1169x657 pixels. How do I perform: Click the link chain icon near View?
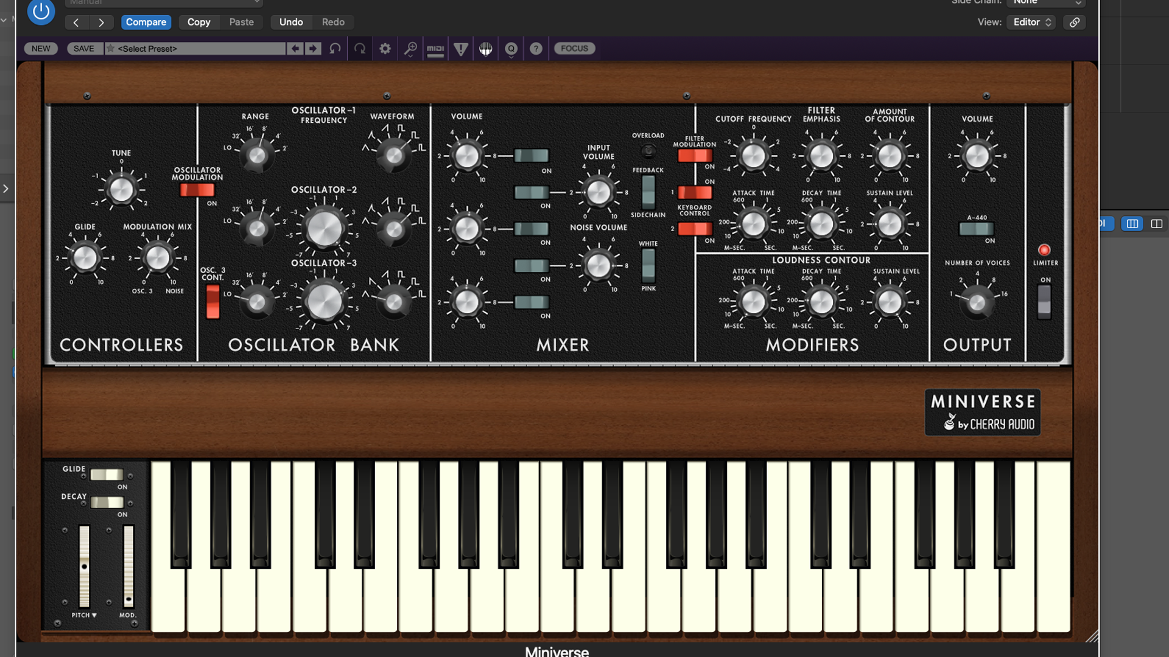(1075, 22)
